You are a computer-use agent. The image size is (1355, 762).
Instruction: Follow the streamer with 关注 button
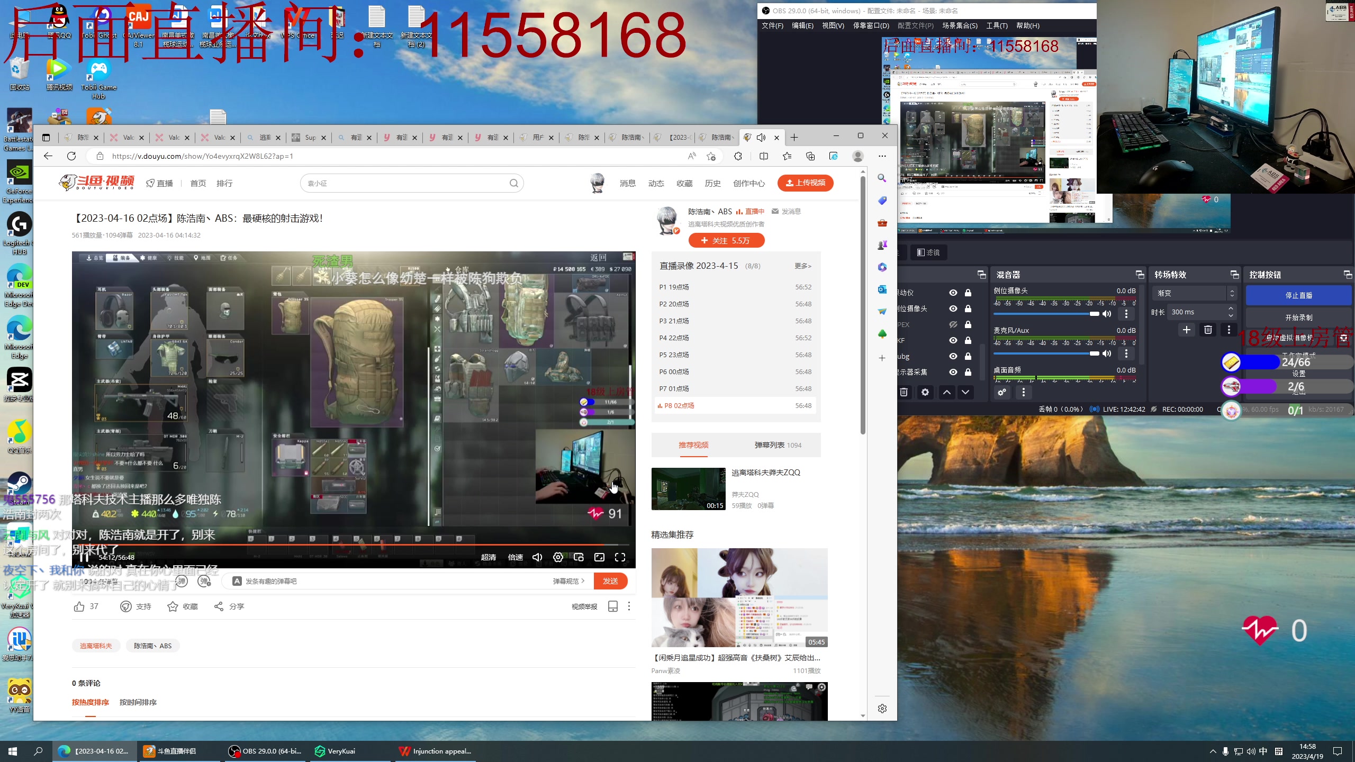pyautogui.click(x=726, y=240)
